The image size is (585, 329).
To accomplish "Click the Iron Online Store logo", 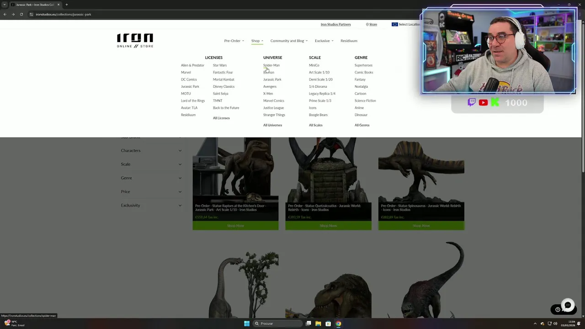I will click(x=135, y=41).
